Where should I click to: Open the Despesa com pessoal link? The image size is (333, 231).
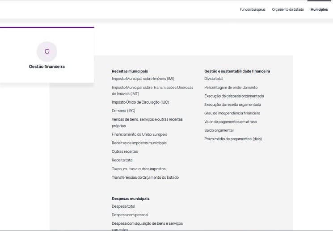130,215
